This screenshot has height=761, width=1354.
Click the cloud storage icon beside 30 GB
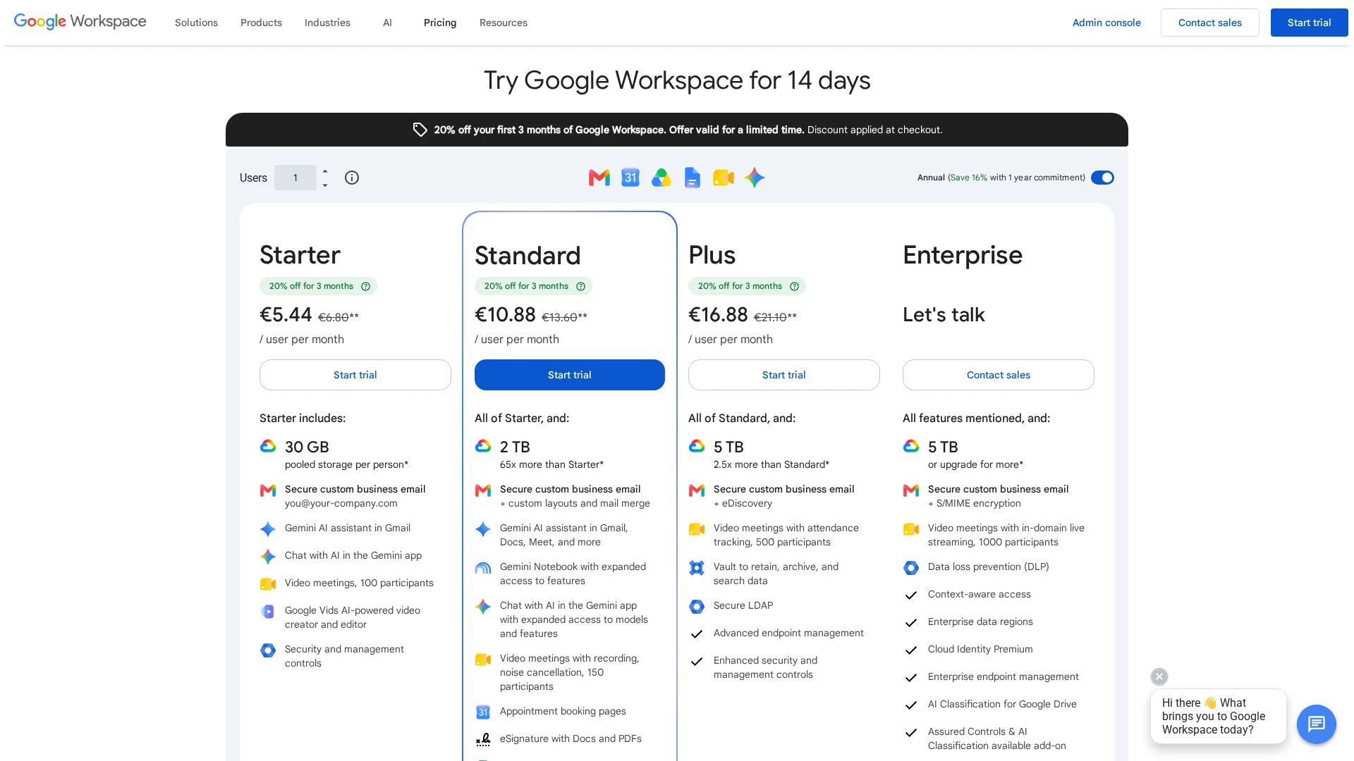tap(268, 446)
